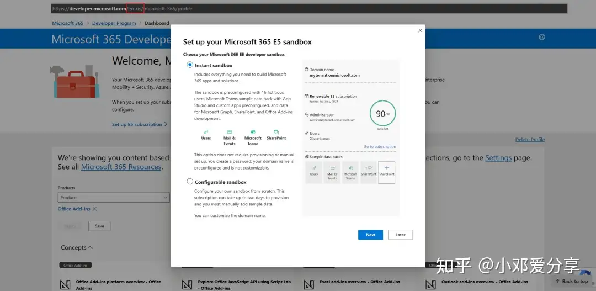The width and height of the screenshot is (596, 291).
Task: Click the Mail & Events data pack tile
Action: click(x=332, y=173)
